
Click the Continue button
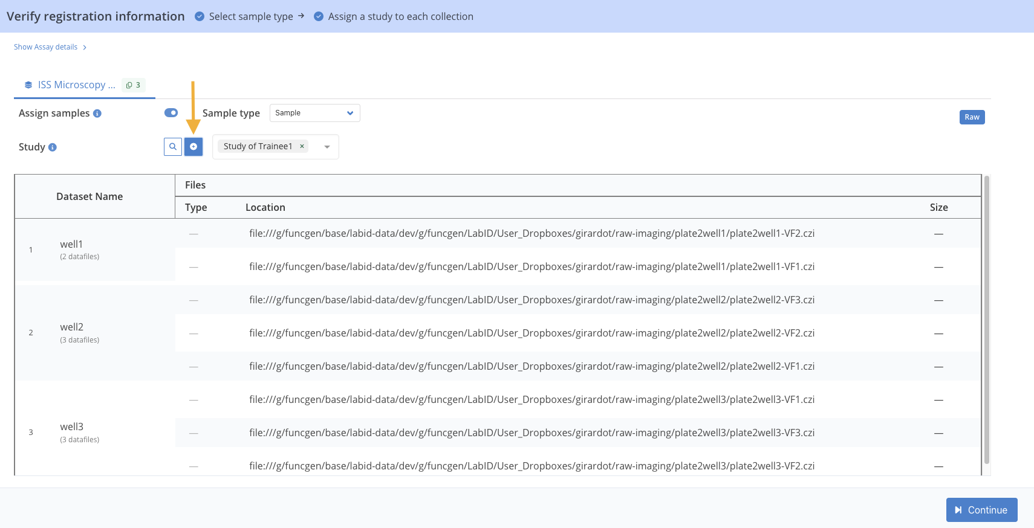click(981, 510)
